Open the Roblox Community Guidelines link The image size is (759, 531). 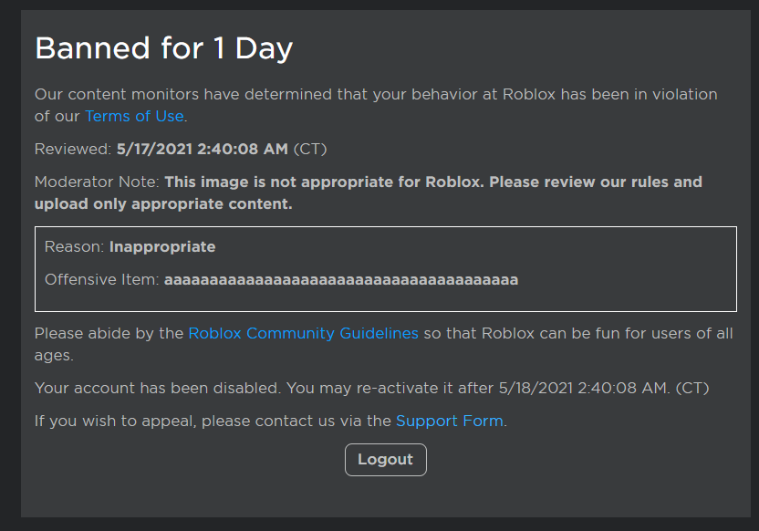pyautogui.click(x=303, y=333)
